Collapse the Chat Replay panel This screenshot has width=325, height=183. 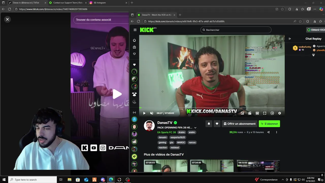coord(290,39)
